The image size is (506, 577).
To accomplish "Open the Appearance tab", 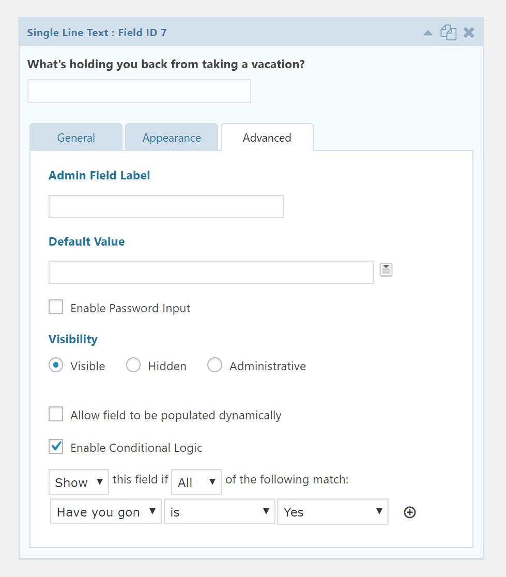I will pos(172,138).
